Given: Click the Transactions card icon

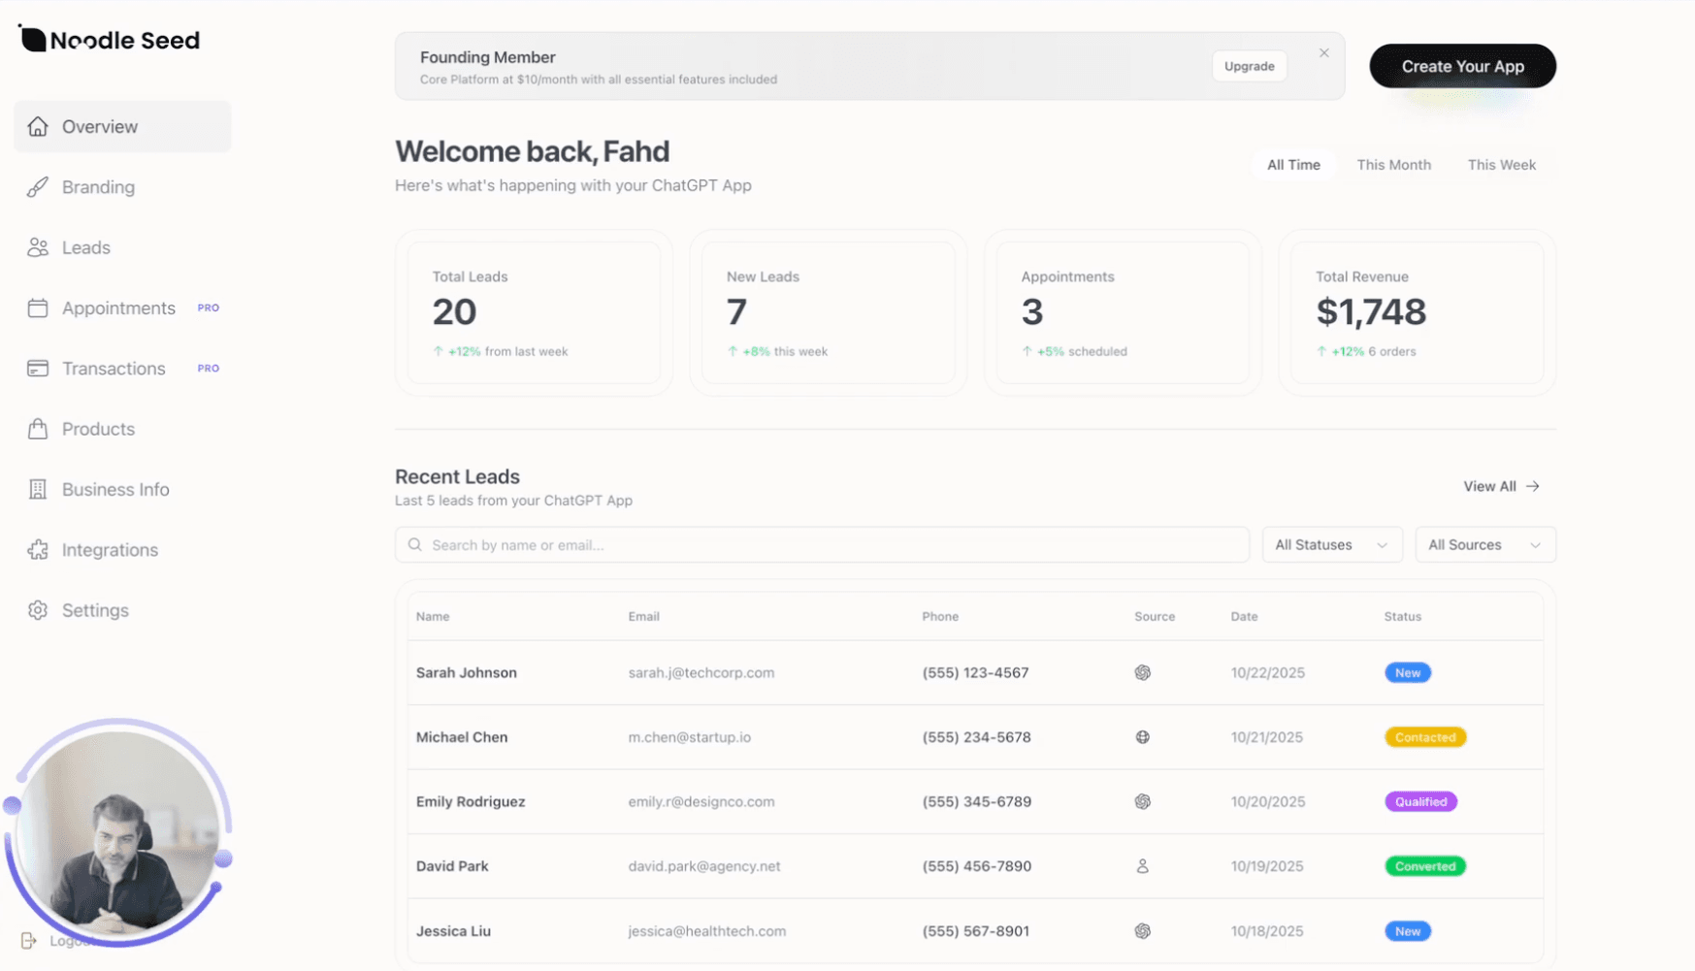Looking at the screenshot, I should click(x=38, y=369).
